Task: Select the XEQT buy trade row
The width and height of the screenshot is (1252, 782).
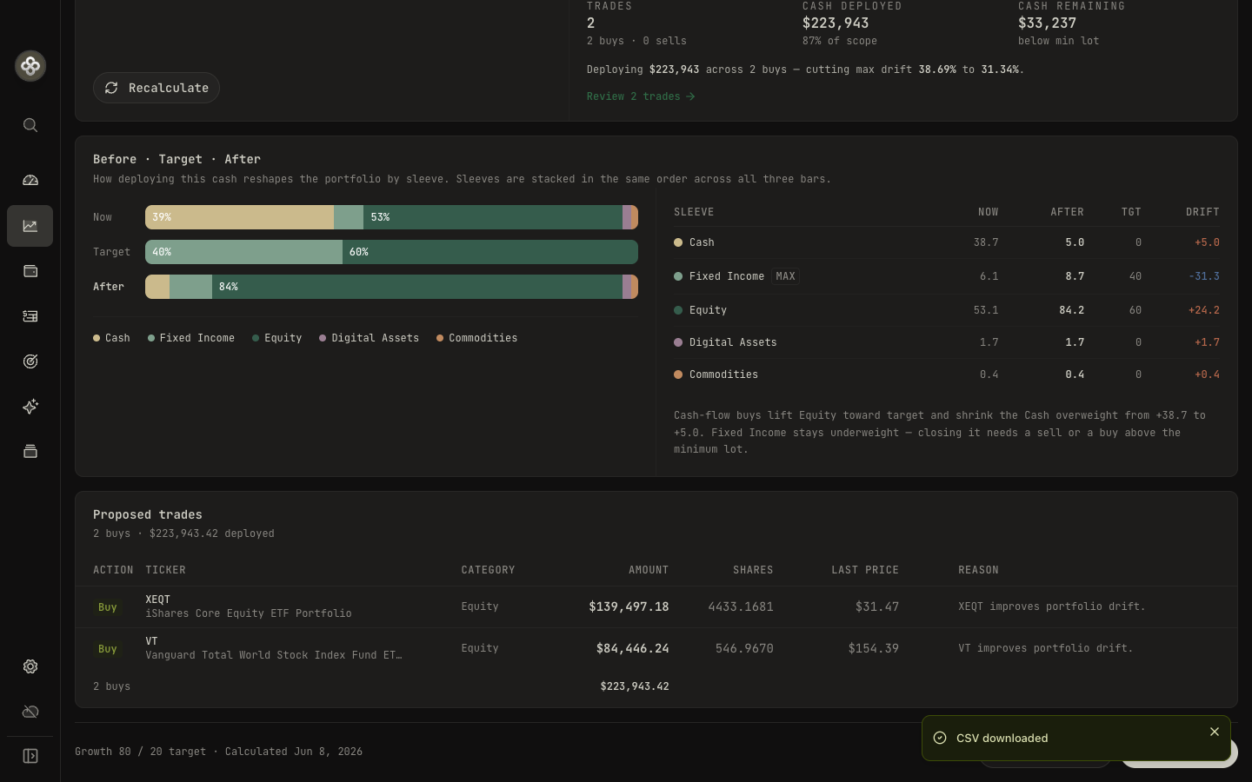Action: (656, 606)
